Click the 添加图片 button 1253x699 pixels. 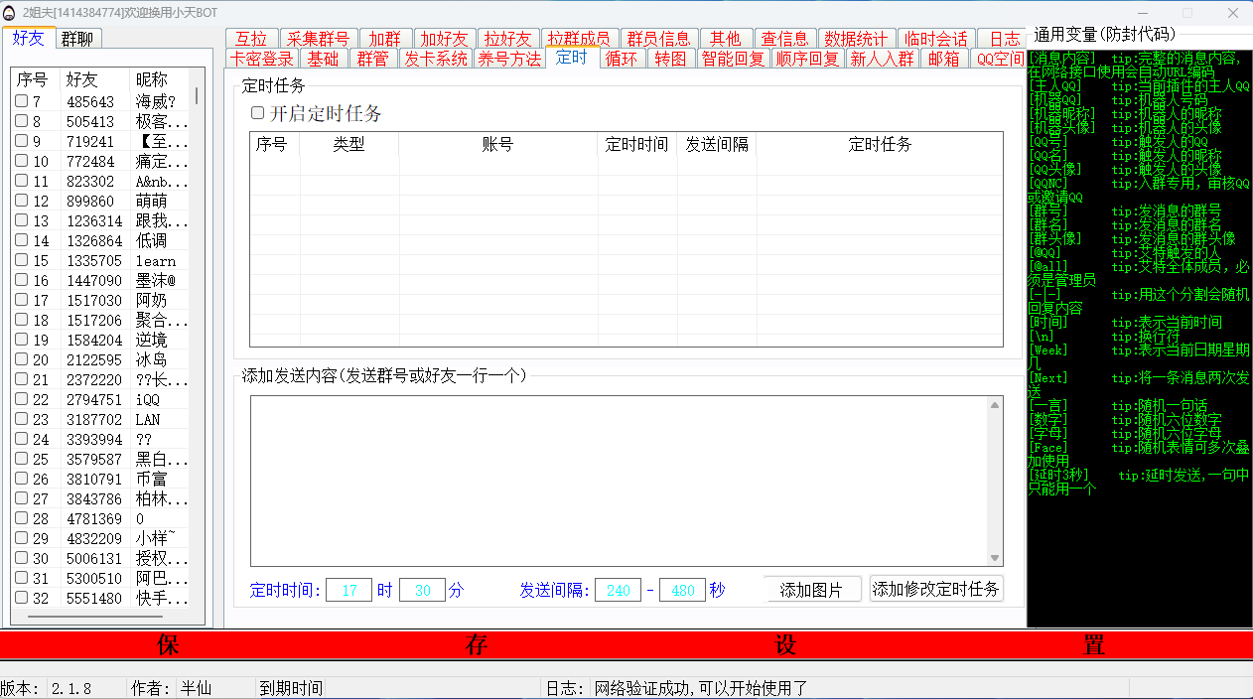tap(811, 590)
